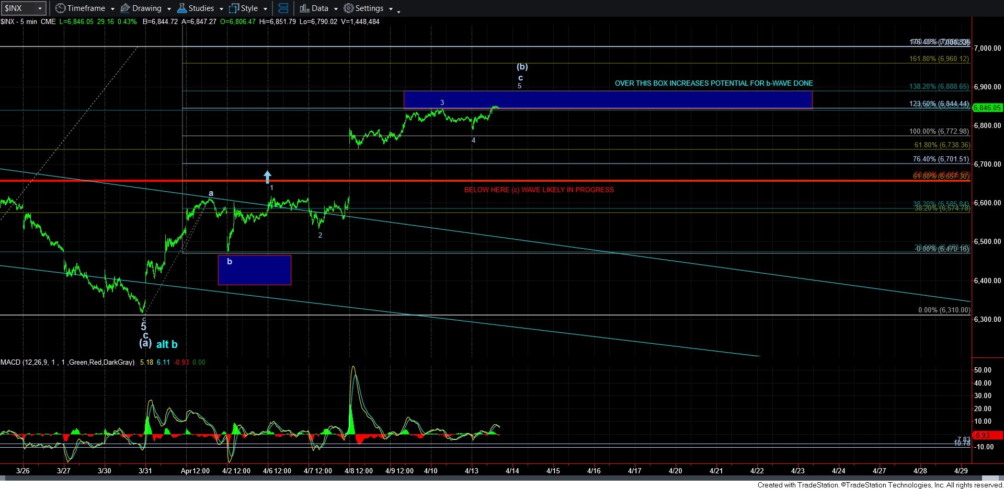This screenshot has width=1004, height=489.
Task: Select the light blue up arrow annotation
Action: click(x=267, y=177)
